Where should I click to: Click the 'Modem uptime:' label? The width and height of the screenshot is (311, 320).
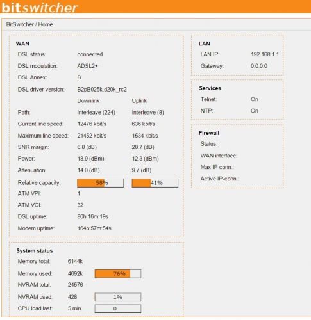coord(36,228)
